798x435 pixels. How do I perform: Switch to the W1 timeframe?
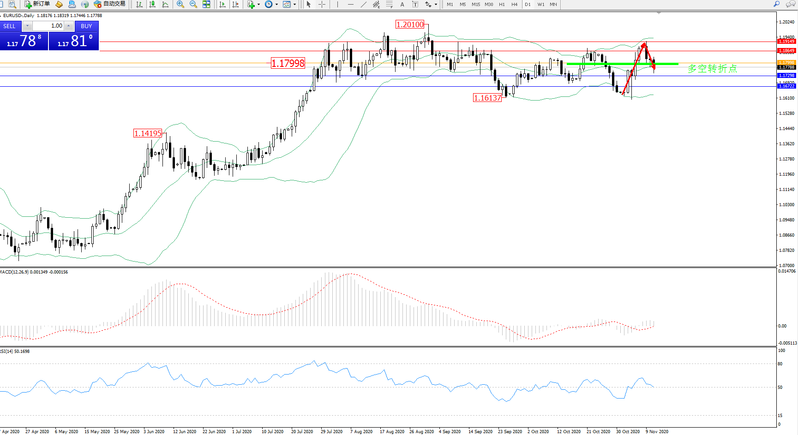(x=540, y=4)
